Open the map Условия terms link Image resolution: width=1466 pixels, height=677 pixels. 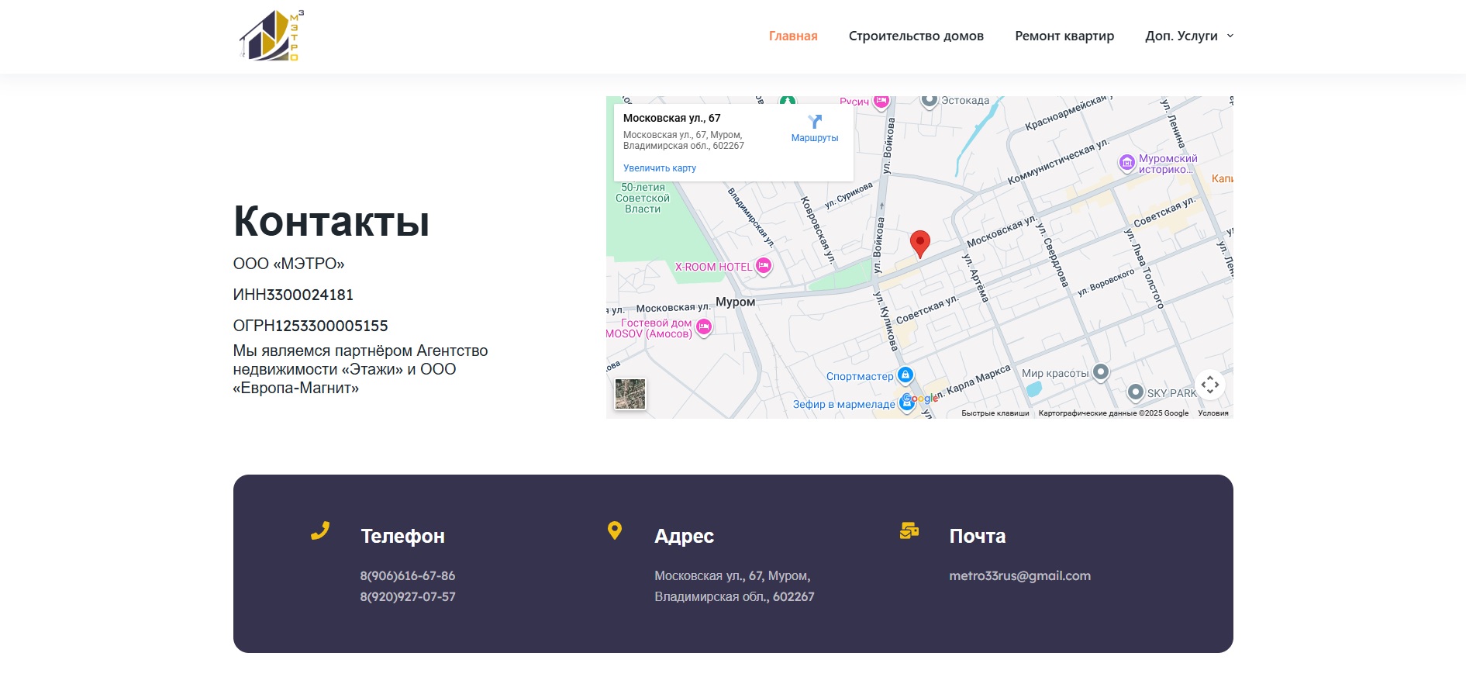click(x=1212, y=413)
